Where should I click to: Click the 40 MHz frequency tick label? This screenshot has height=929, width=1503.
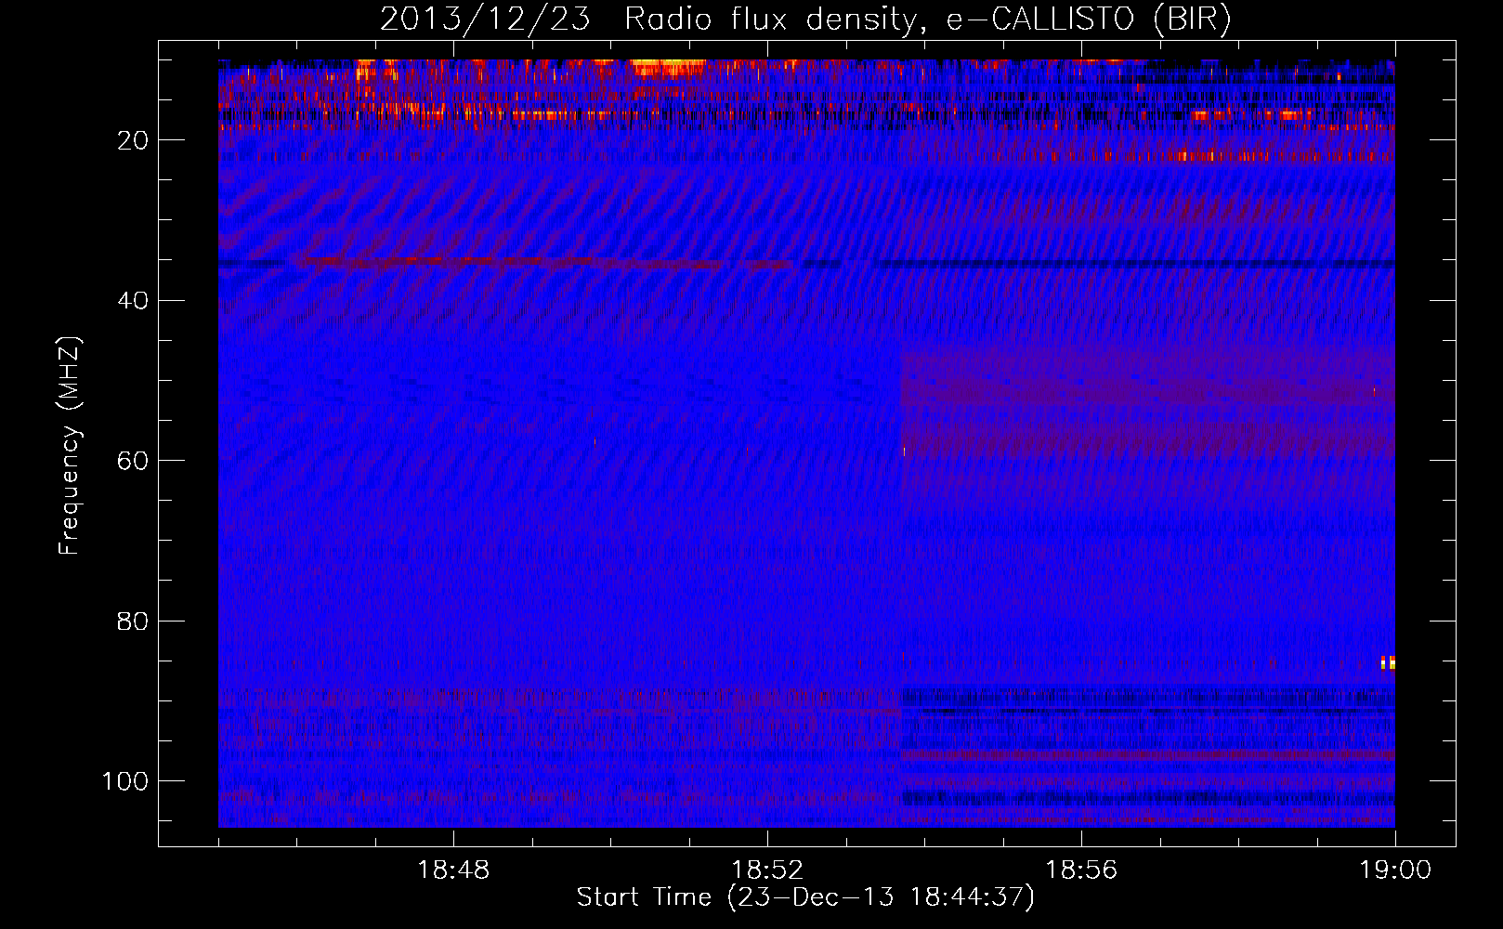134,300
